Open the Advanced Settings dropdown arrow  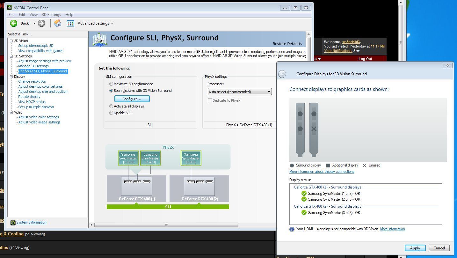[112, 23]
